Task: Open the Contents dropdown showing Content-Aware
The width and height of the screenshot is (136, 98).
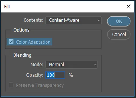Action: pyautogui.click(x=74, y=20)
